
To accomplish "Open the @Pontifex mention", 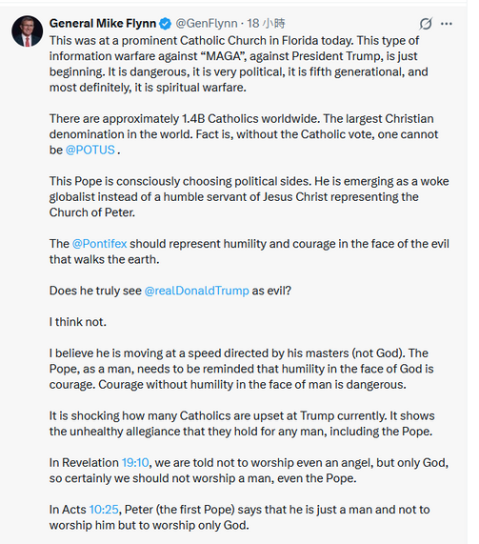I will point(100,244).
